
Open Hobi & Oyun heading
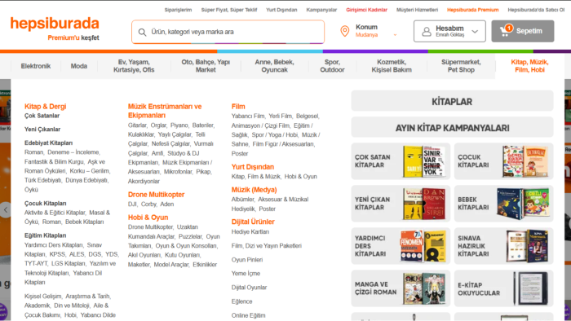coord(148,218)
